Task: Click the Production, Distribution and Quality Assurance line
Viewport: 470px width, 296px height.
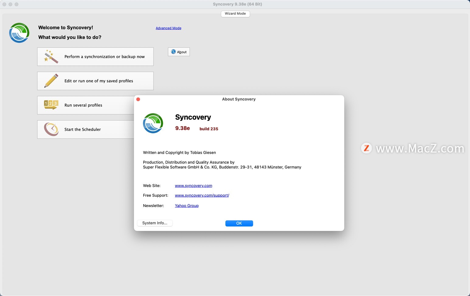Action: coord(189,162)
